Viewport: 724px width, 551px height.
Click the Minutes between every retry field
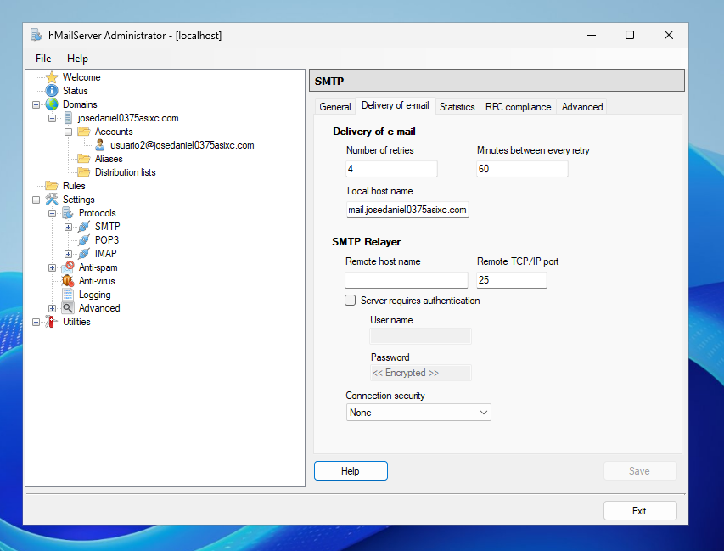coord(522,169)
